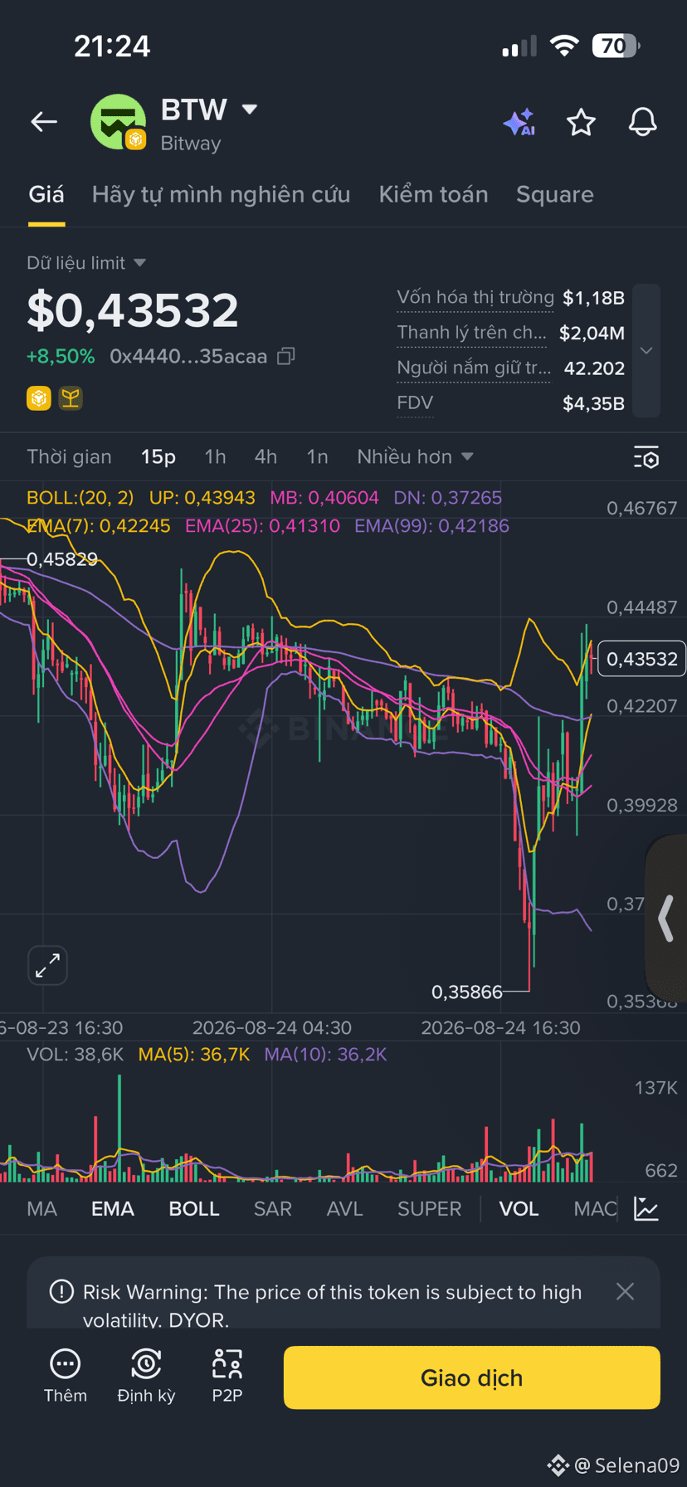Tap contract address 0x4440...35acaa

click(x=188, y=356)
